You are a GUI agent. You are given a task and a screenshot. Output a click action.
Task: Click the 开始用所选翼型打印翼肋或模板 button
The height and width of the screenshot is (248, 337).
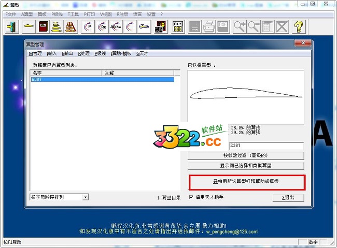coord(247,181)
